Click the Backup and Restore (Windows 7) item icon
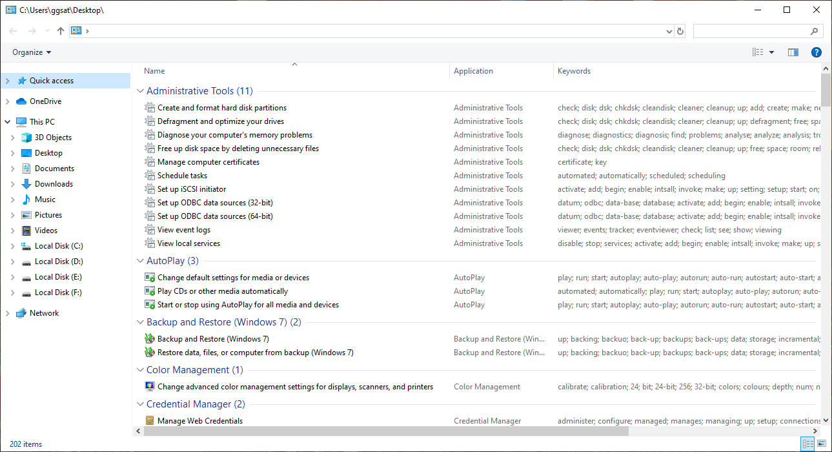Viewport: 832px width, 452px height. click(150, 339)
